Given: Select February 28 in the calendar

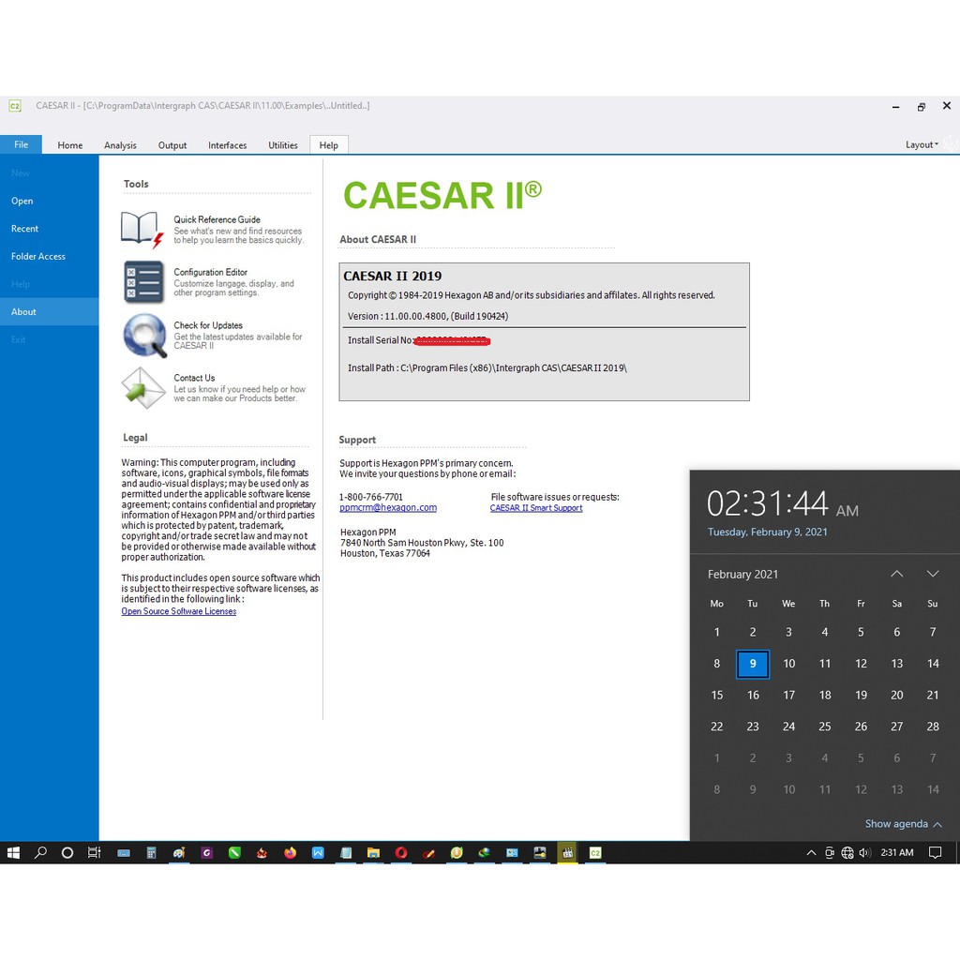Looking at the screenshot, I should click(x=933, y=727).
